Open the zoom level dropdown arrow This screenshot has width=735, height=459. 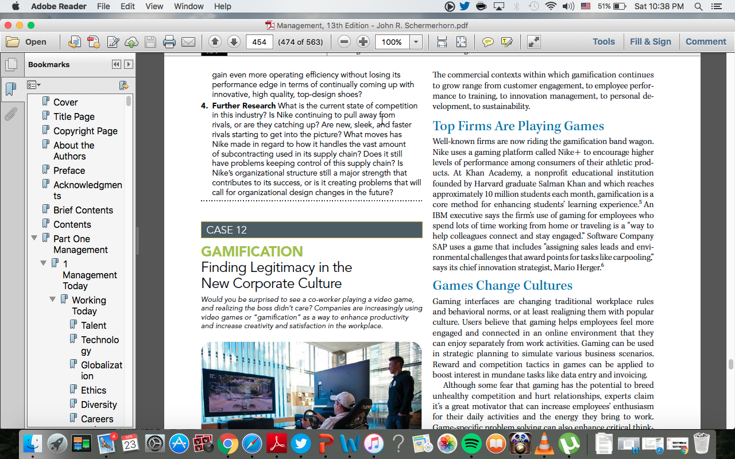pos(416,42)
